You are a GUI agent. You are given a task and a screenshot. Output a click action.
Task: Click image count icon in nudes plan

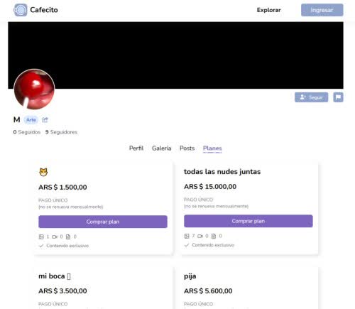click(x=187, y=236)
